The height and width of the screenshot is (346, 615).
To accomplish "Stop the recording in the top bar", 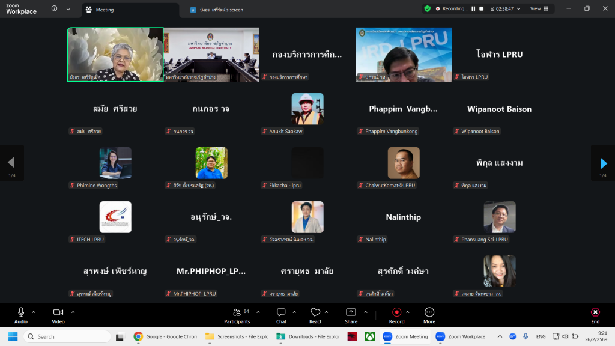I will [x=481, y=9].
